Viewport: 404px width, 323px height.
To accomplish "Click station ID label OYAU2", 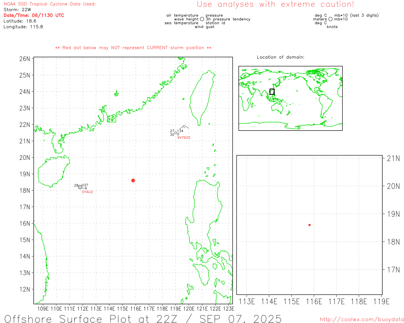I will click(87, 192).
